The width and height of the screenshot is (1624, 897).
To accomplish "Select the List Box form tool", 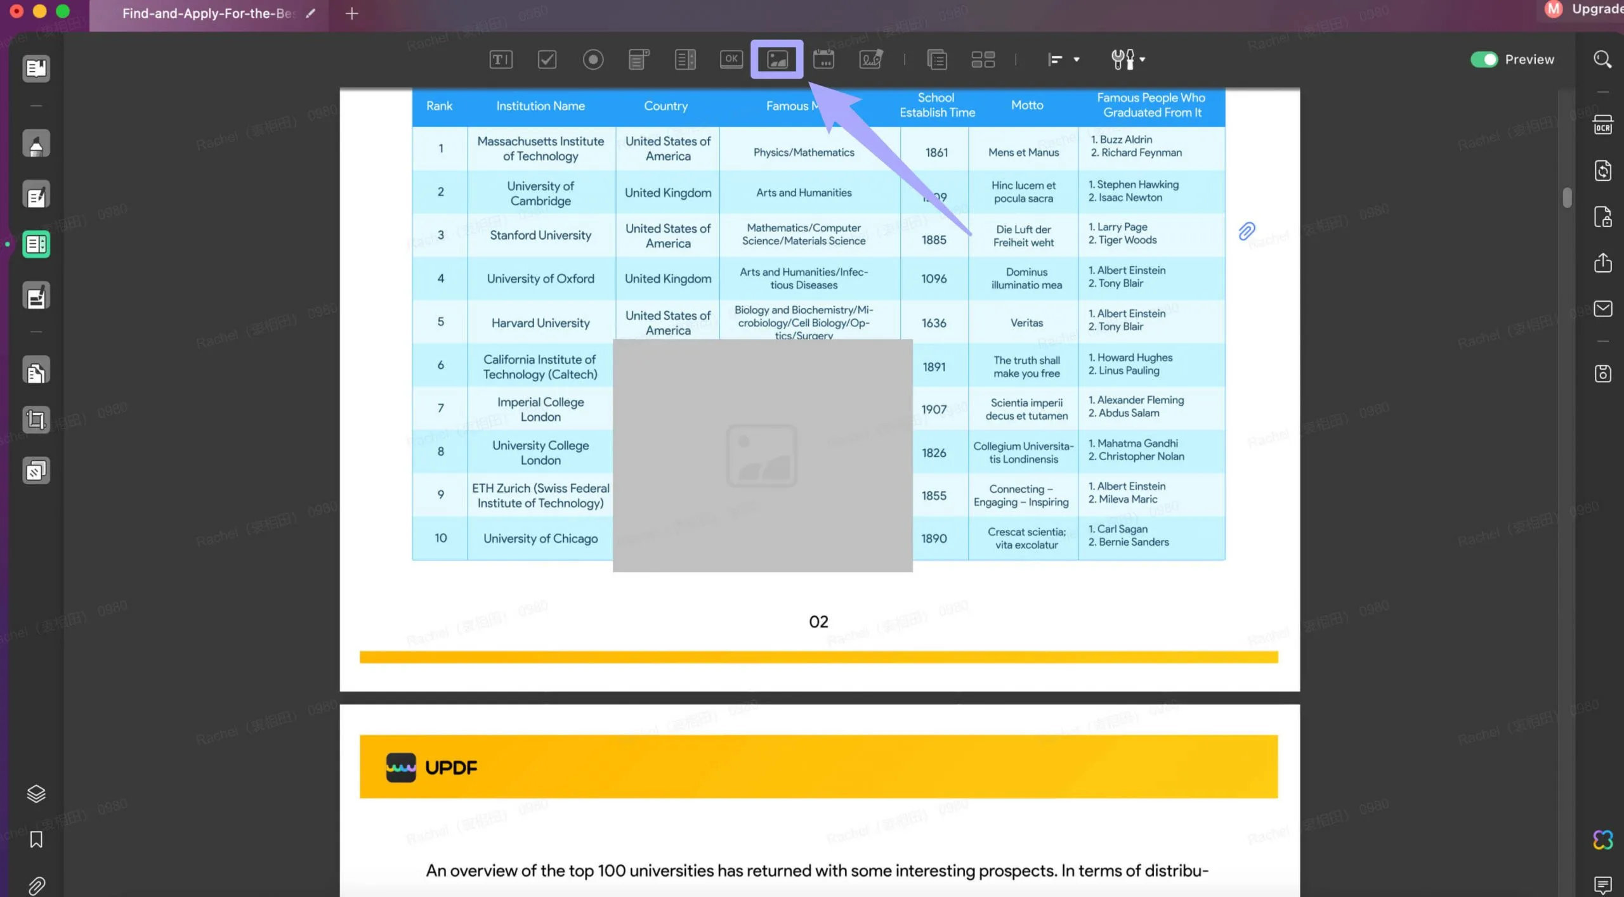I will pyautogui.click(x=685, y=60).
